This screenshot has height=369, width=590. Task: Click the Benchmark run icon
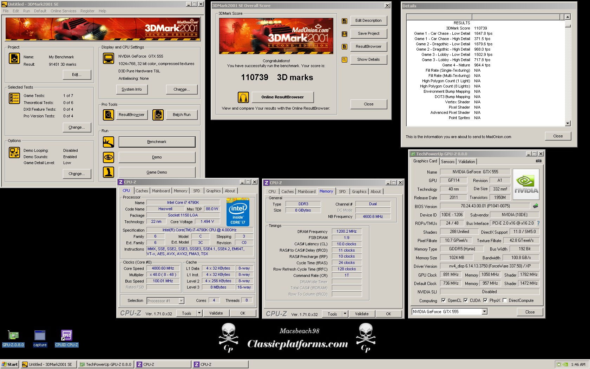(109, 142)
